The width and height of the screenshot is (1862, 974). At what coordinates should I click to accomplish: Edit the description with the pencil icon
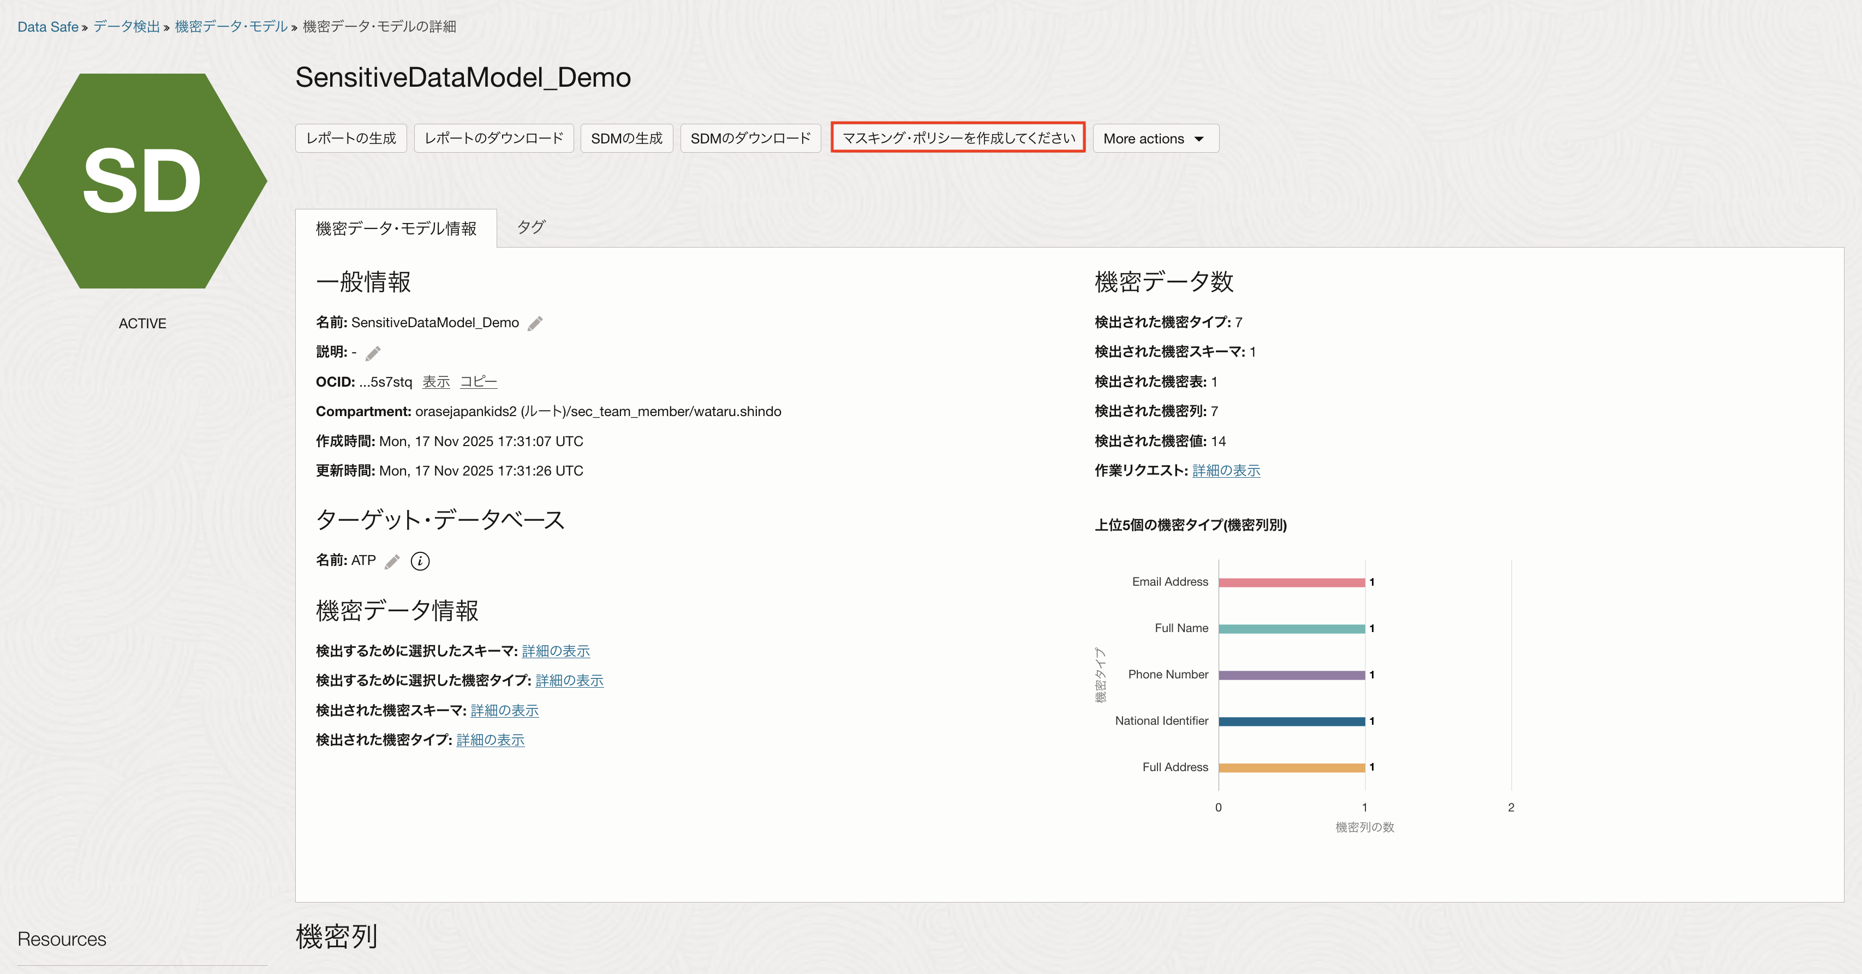tap(373, 353)
